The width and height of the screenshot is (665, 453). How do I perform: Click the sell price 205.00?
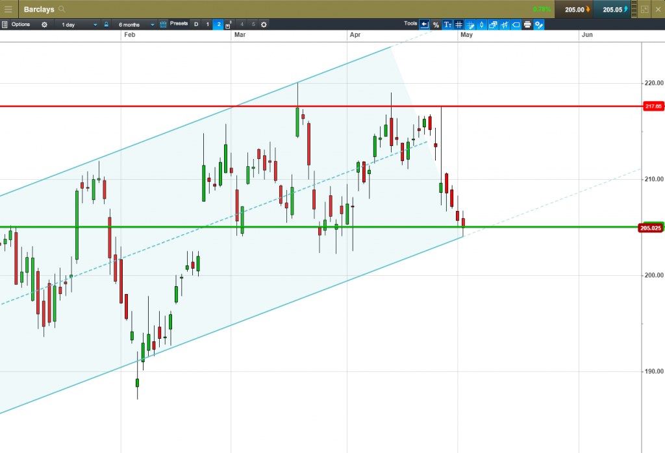click(x=574, y=9)
